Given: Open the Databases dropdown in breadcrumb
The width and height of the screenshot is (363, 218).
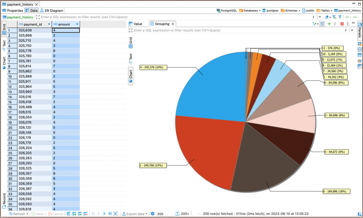Looking at the screenshot, I should pos(260,11).
